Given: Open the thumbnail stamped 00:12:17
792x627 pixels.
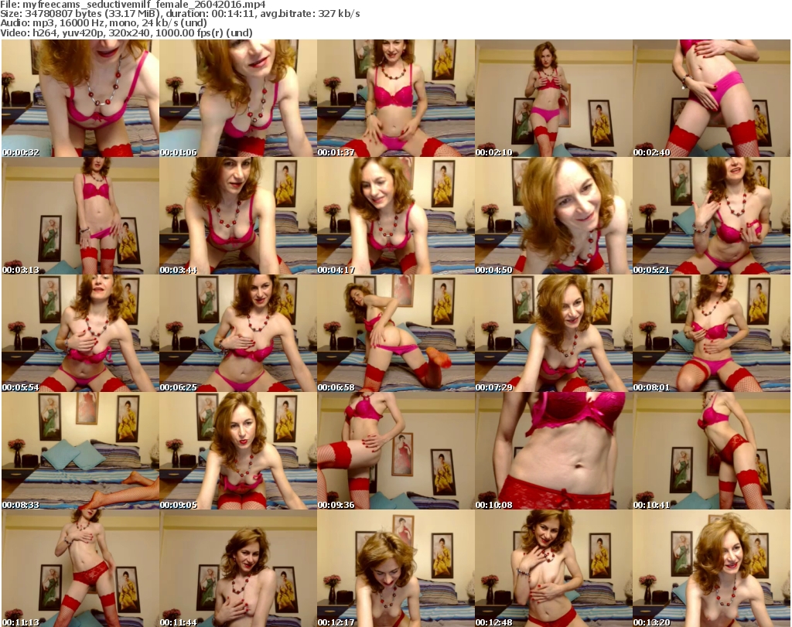Looking at the screenshot, I should click(395, 568).
